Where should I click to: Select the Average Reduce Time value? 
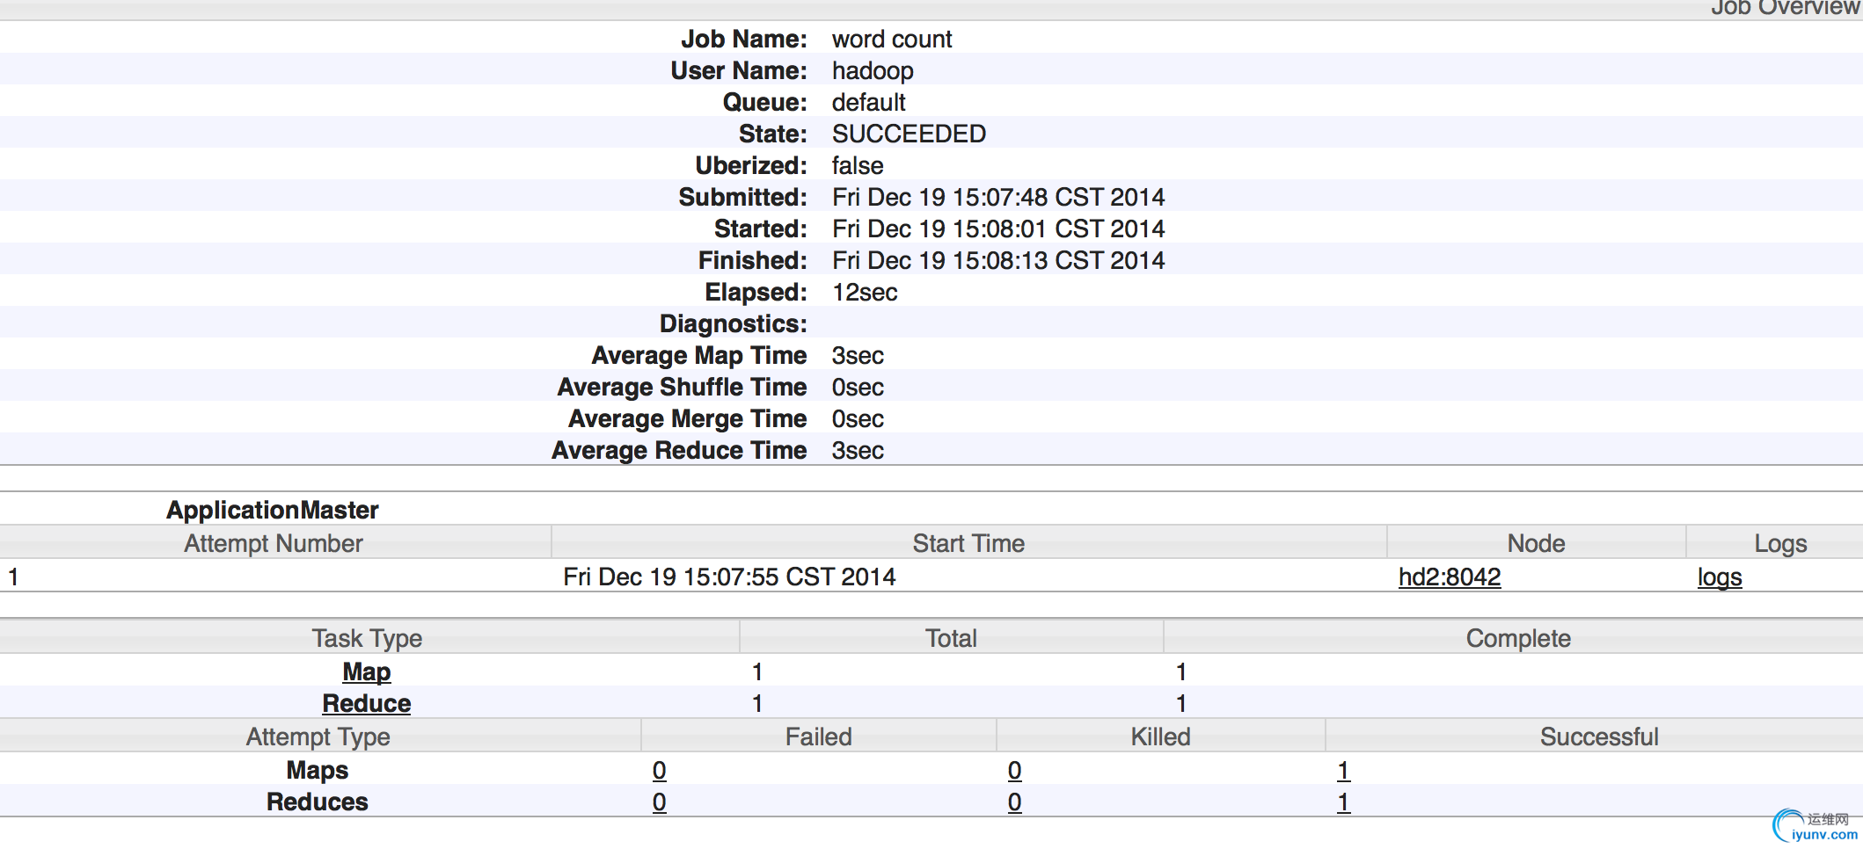(858, 451)
